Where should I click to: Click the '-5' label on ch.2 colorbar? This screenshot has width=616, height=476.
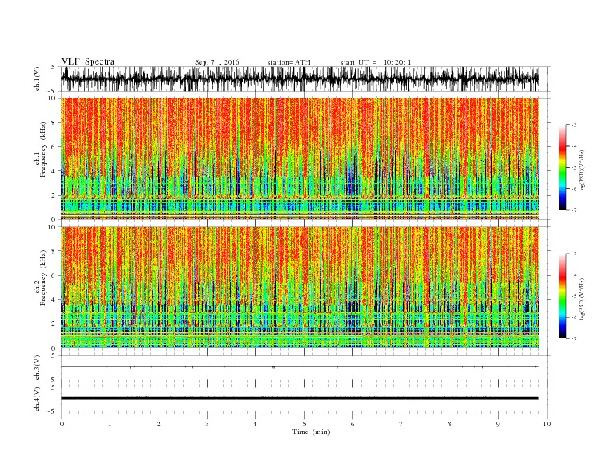point(574,296)
